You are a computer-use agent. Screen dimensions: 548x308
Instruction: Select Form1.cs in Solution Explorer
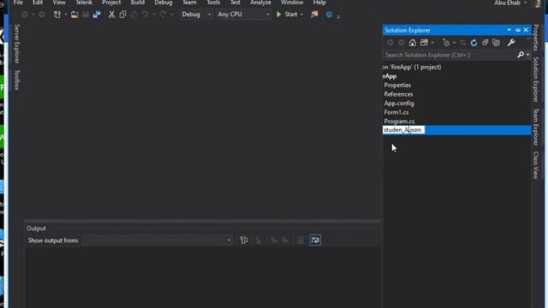[396, 112]
